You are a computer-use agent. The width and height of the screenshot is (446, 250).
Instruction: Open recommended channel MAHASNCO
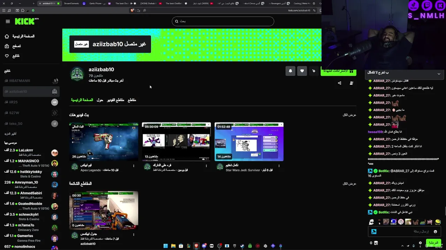click(31, 163)
